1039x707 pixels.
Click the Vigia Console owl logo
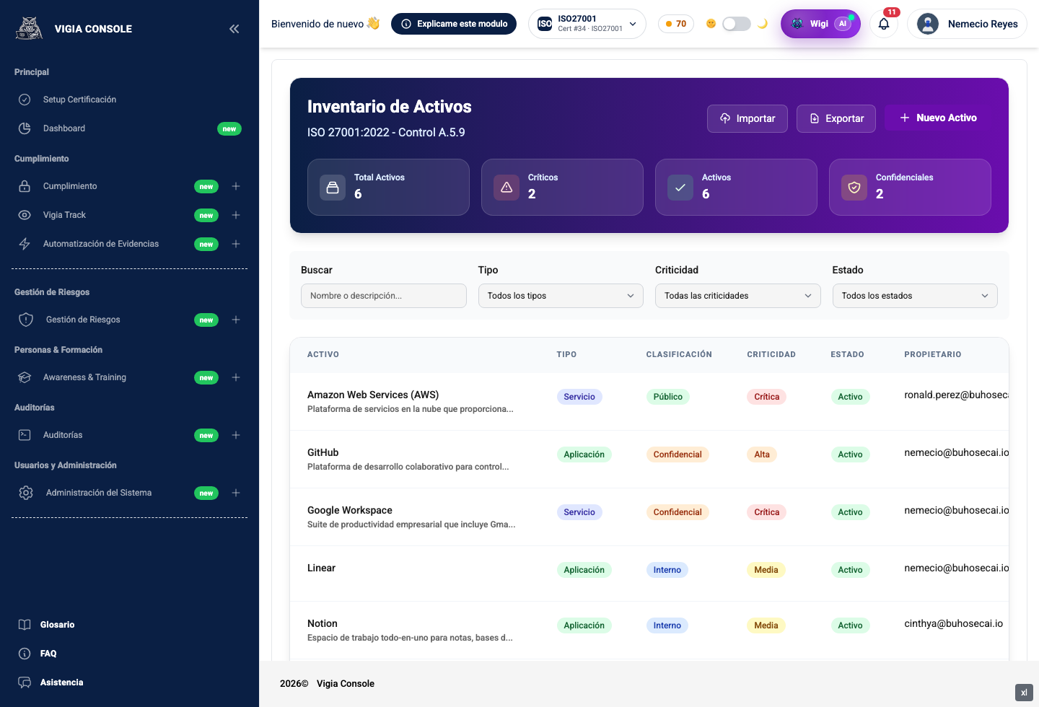tap(30, 28)
